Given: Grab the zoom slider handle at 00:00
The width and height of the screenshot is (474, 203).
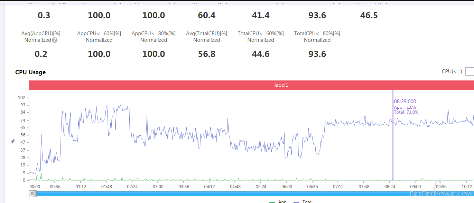Looking at the screenshot, I should click(x=33, y=194).
